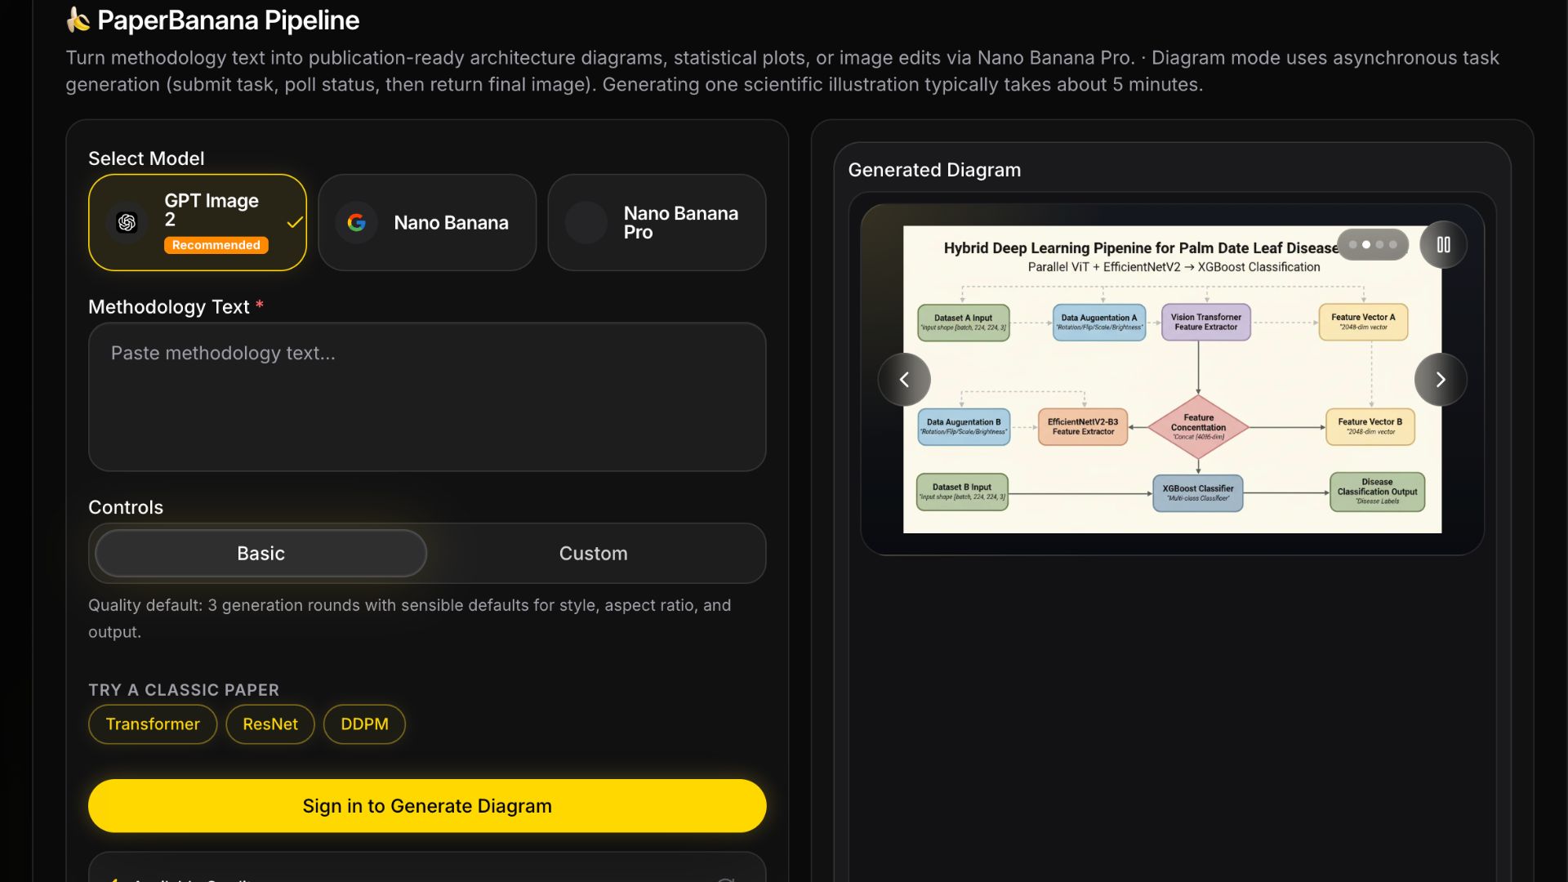Load the Transformer classic paper example
Image resolution: width=1568 pixels, height=882 pixels.
153,724
